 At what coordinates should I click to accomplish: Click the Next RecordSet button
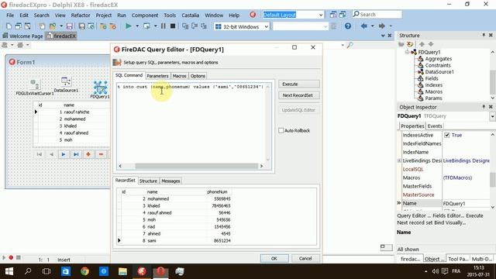click(299, 95)
